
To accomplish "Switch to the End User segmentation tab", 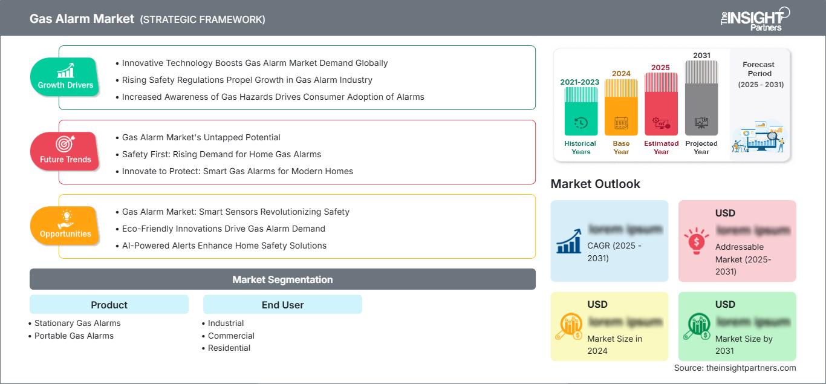I will 282,304.
